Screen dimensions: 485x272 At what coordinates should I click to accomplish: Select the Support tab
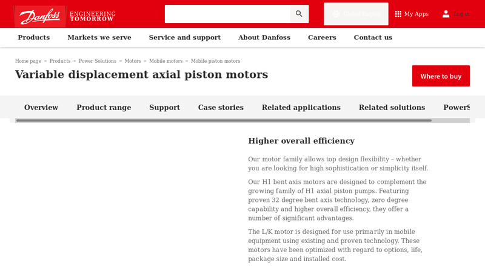tap(164, 108)
